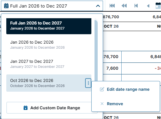This screenshot has width=161, height=119.
Task: Click the calendar-plus icon in Add Custom Date Range
Action: pyautogui.click(x=26, y=108)
